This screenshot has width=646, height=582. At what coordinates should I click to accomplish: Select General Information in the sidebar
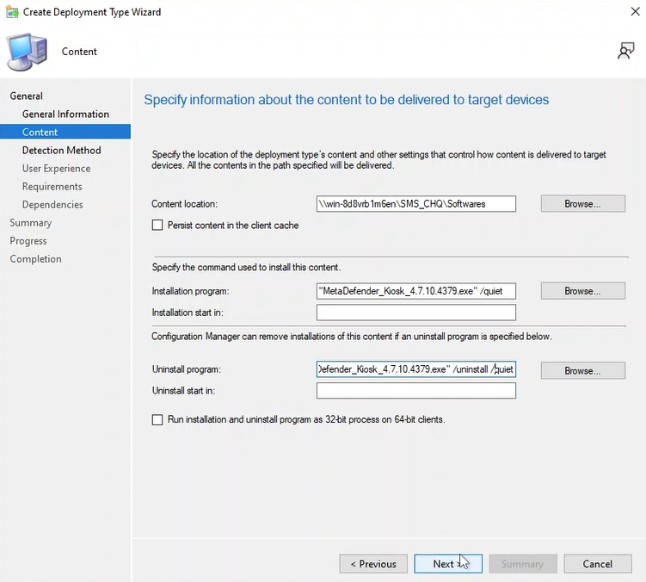[65, 114]
